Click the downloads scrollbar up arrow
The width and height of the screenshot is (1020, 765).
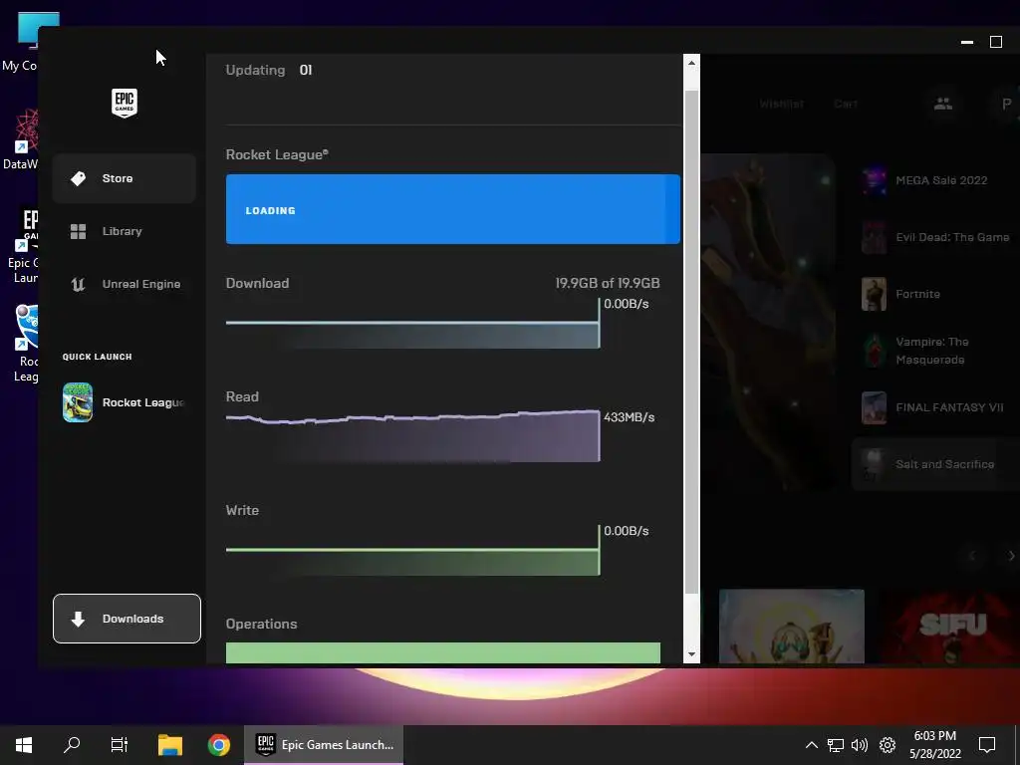[691, 63]
